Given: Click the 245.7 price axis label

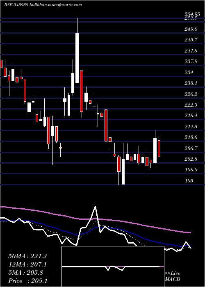Looking at the screenshot, I should [x=191, y=40].
